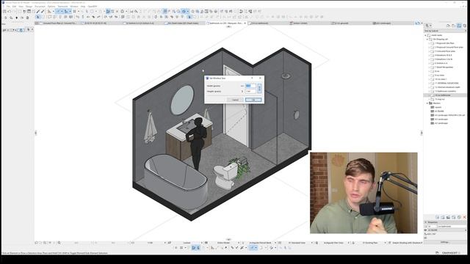Click the zoom magnifier icon in bottom bar
470x264 pixels.
(x=59, y=243)
